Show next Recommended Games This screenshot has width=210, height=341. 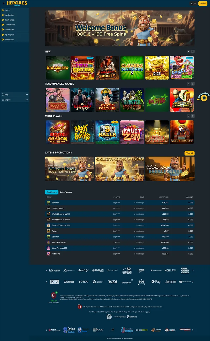pos(193,84)
